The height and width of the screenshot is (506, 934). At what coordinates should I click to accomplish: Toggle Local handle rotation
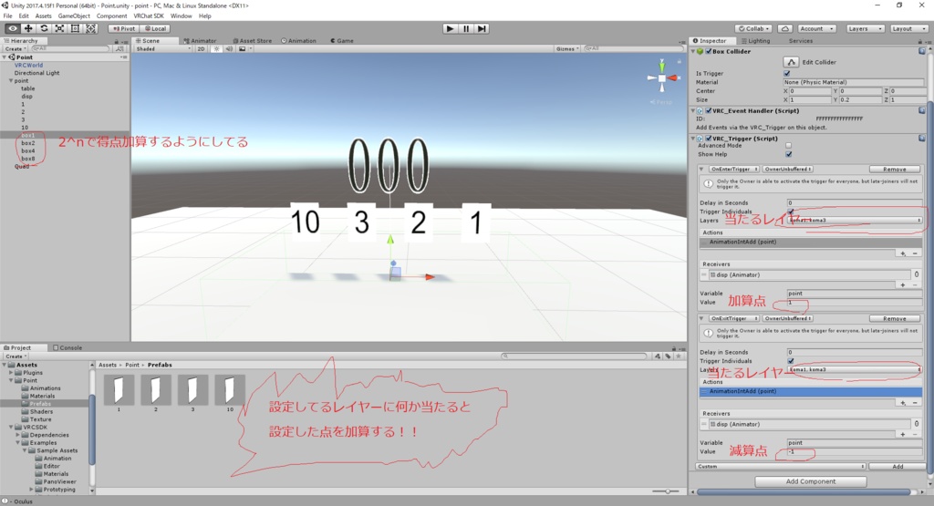155,28
